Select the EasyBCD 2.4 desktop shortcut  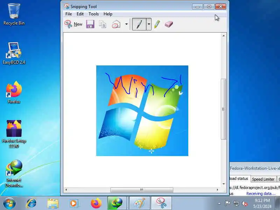pyautogui.click(x=14, y=53)
